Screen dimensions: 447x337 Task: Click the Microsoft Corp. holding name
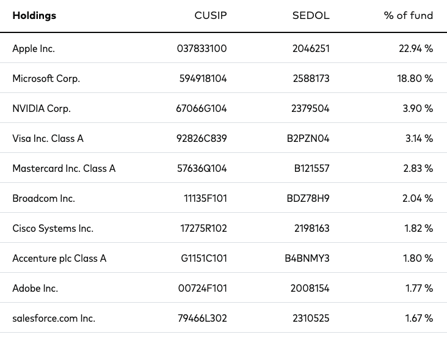46,78
